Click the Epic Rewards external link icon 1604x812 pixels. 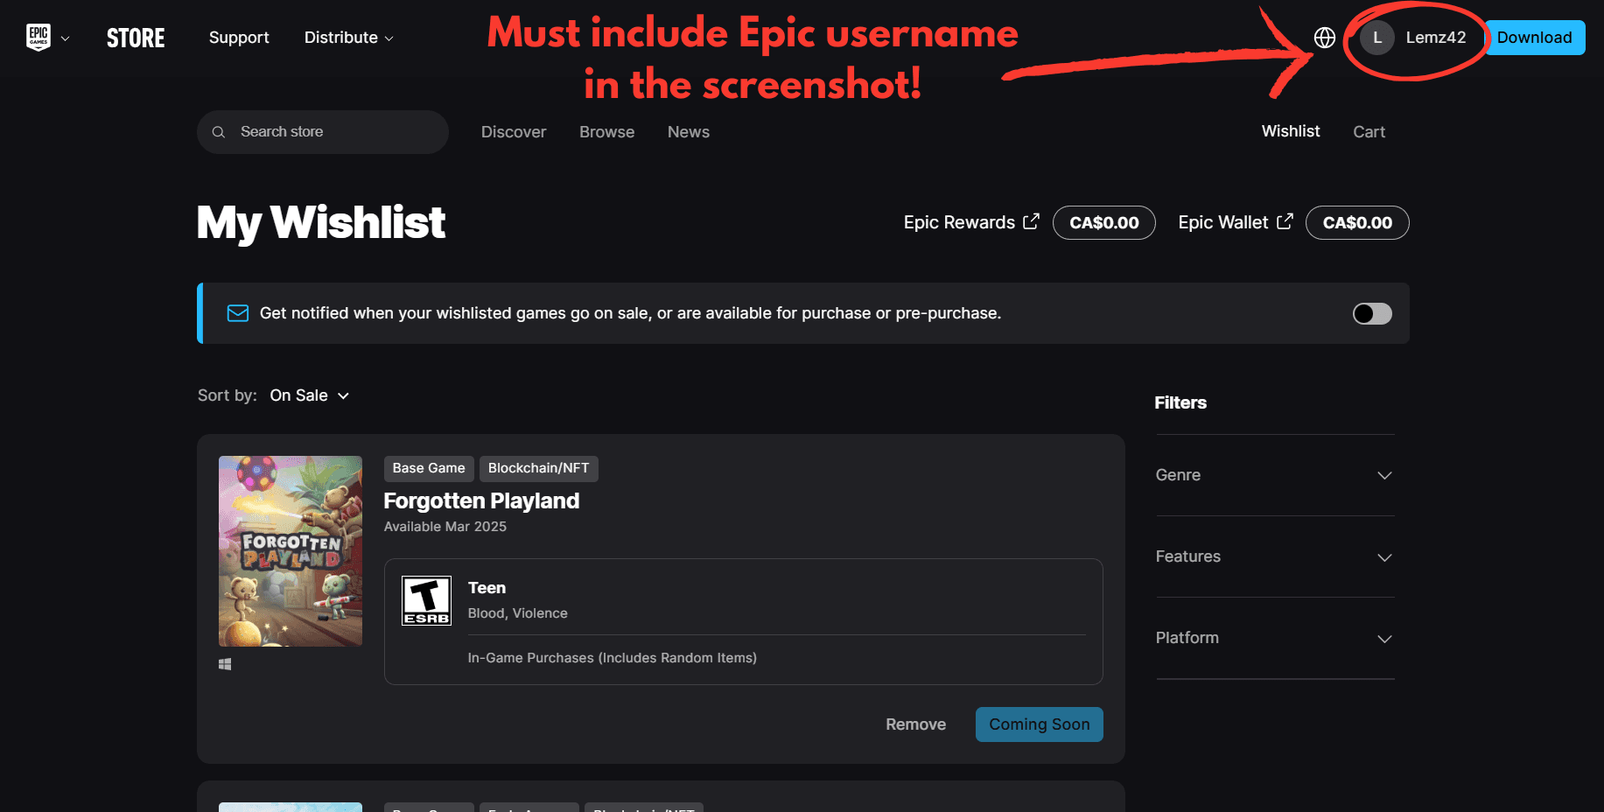point(1031,221)
